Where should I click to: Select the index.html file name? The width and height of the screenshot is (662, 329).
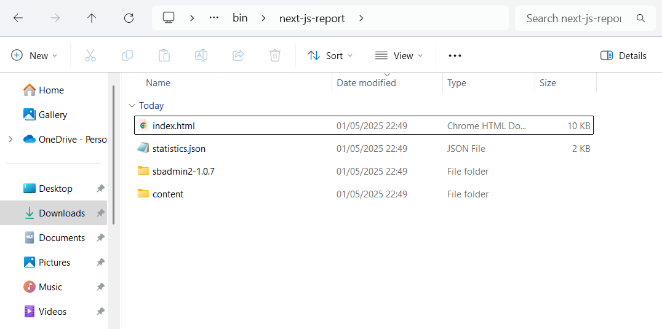coord(173,125)
